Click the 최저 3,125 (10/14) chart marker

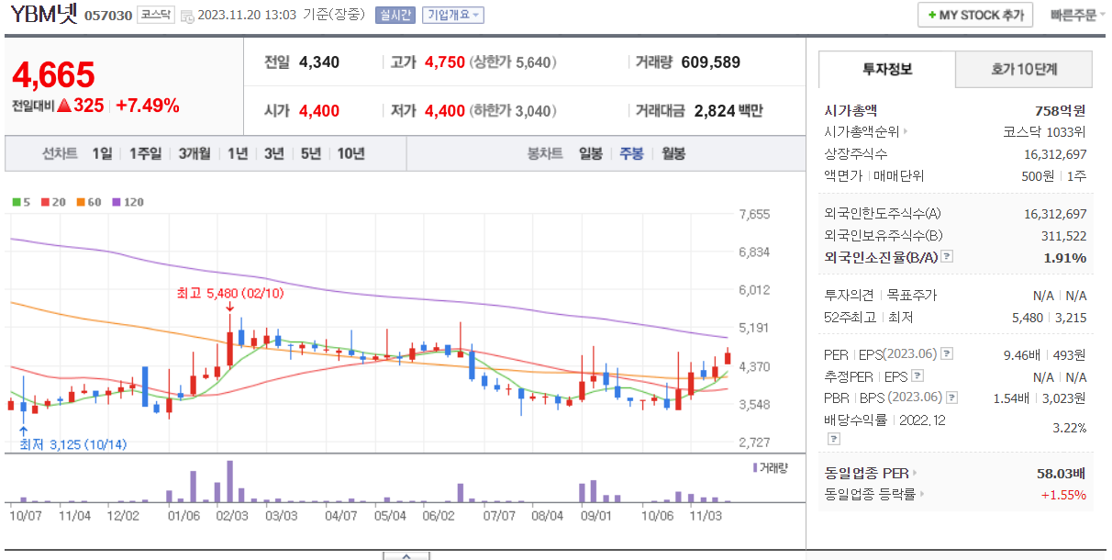tap(72, 444)
